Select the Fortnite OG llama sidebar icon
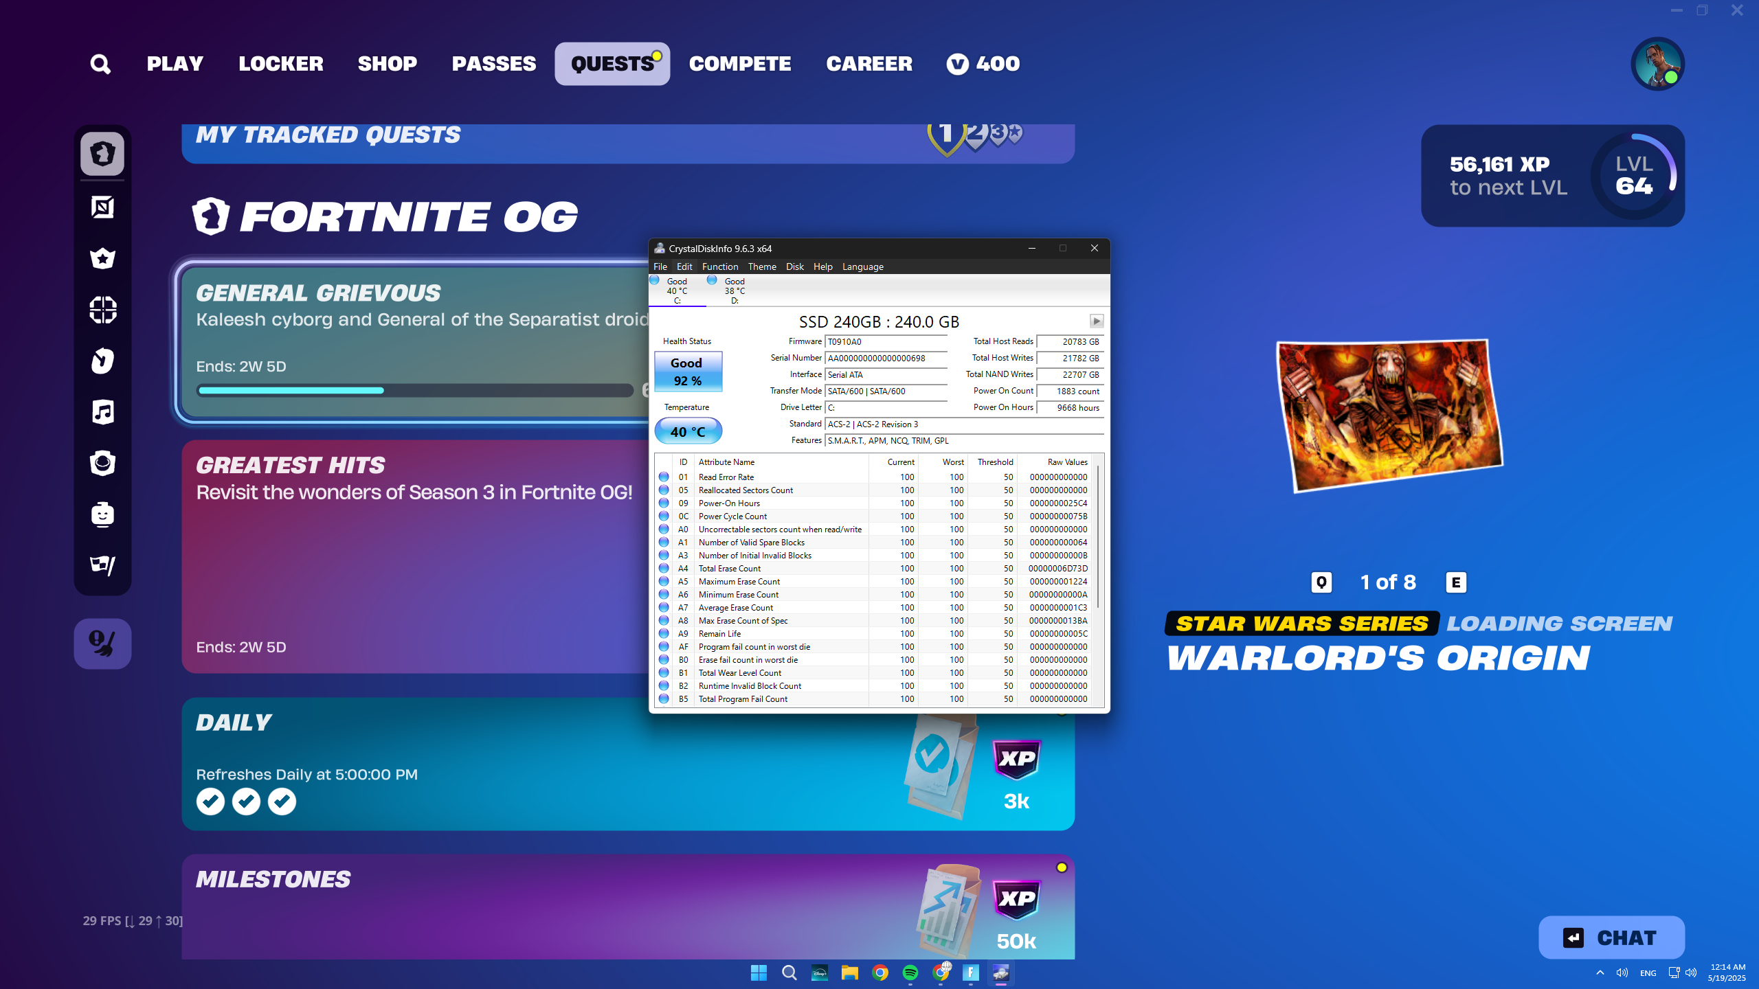Screen dimensions: 1759x989 tap(102, 153)
